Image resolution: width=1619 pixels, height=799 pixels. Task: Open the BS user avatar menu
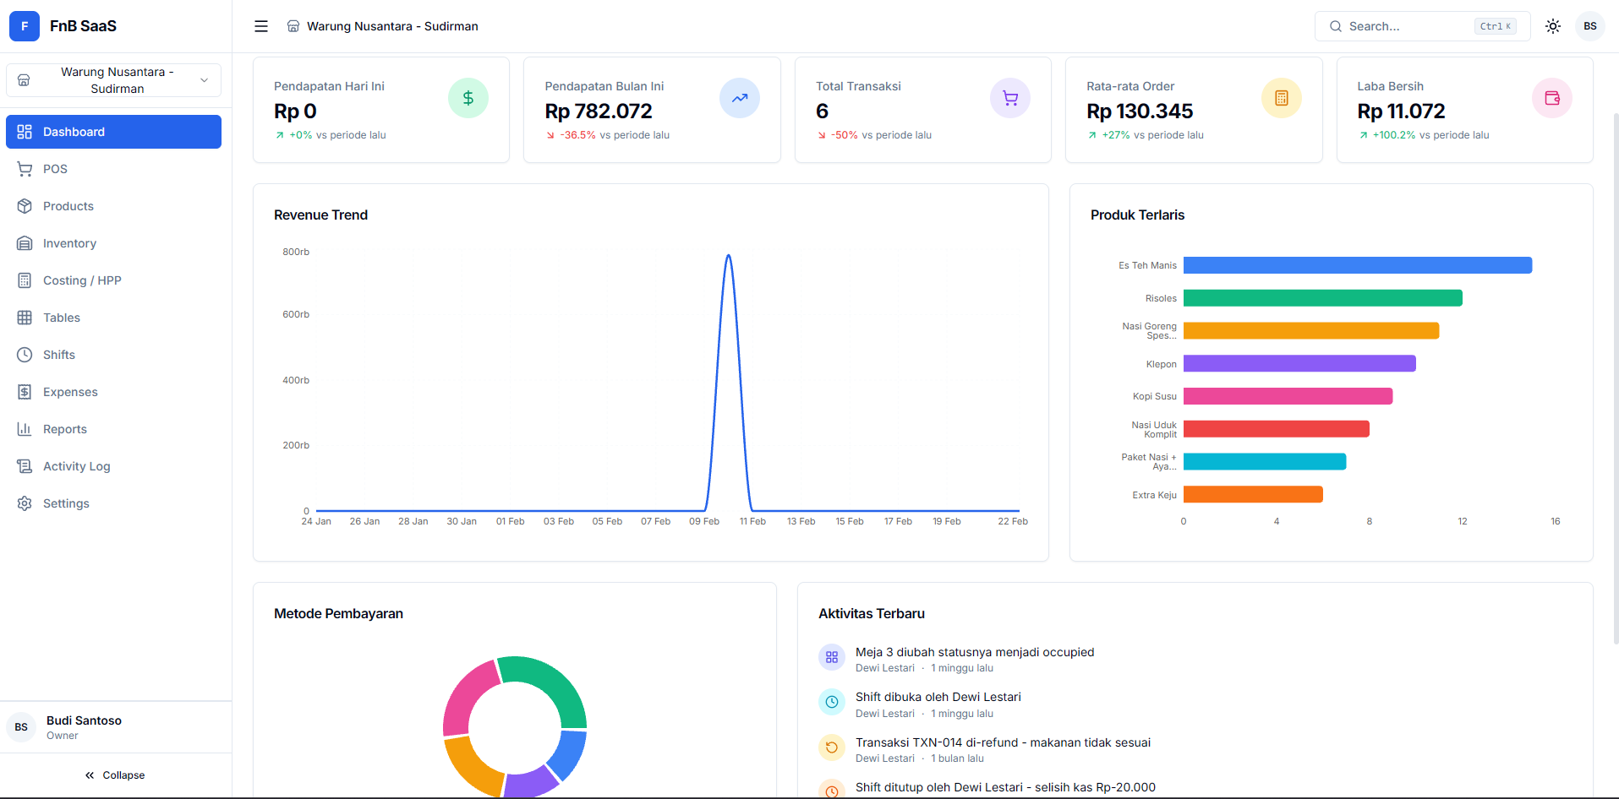[x=1589, y=26]
